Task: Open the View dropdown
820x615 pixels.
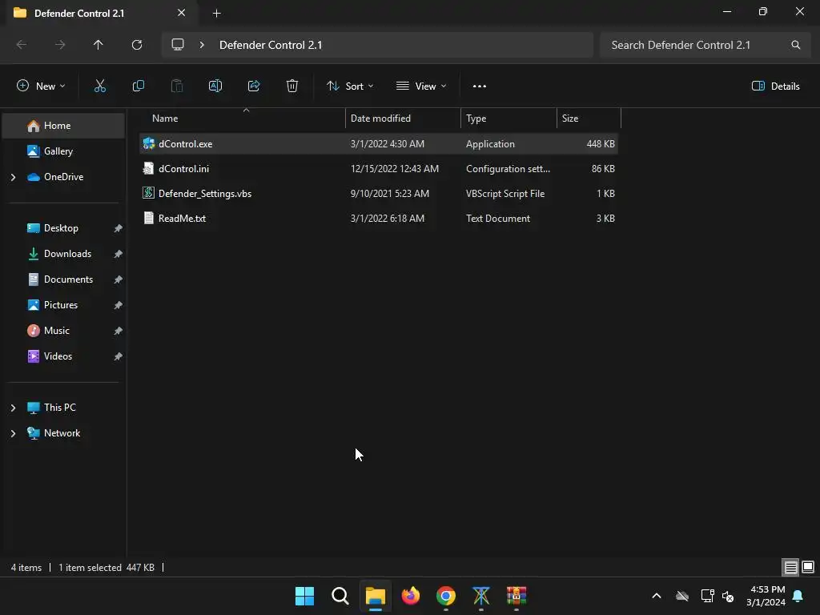Action: pyautogui.click(x=421, y=86)
